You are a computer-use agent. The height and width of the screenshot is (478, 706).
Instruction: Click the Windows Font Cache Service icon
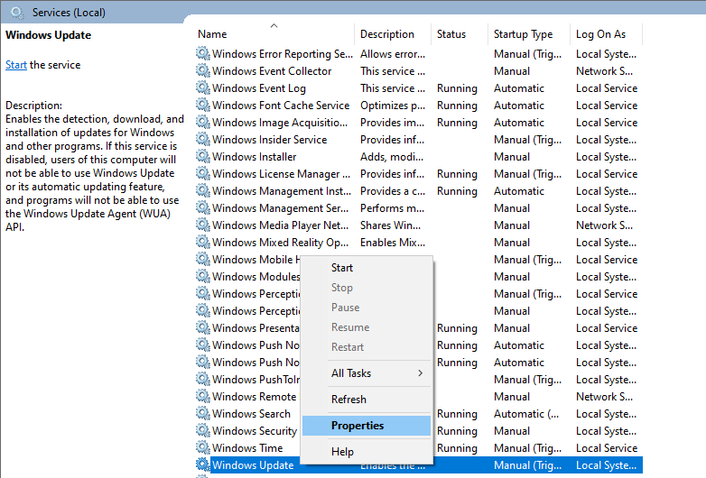coord(203,105)
